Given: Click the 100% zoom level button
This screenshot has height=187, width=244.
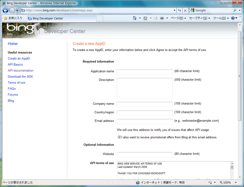Looking at the screenshot, I should [225, 182].
